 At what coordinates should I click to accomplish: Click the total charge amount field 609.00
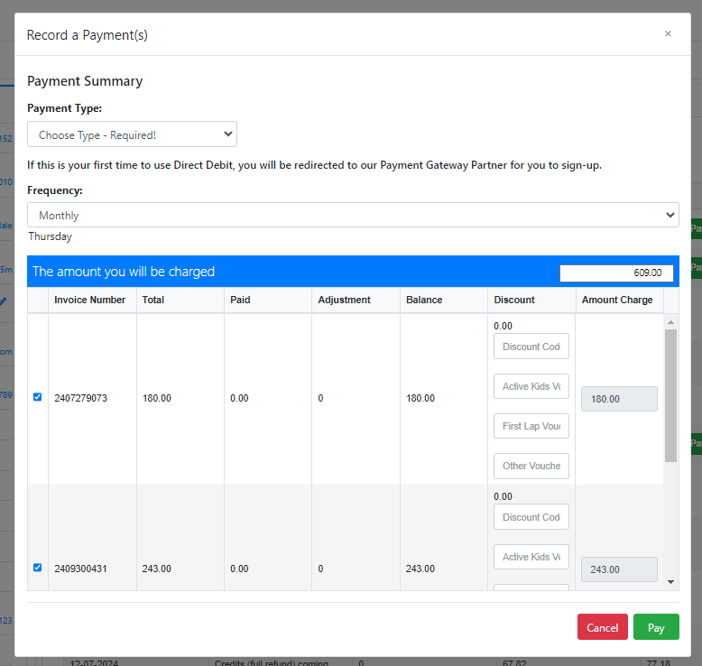coord(615,273)
